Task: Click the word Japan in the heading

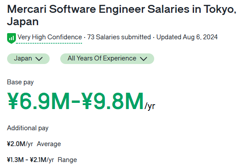Action: pos(23,22)
